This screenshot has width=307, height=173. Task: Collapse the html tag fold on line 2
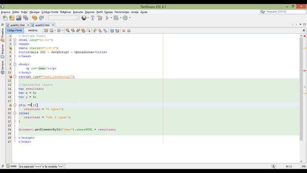[x=15, y=40]
